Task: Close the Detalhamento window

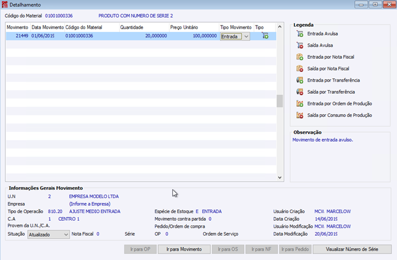Action: [389, 4]
